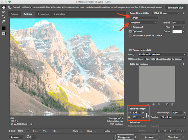188x140 pixels.
Task: Switch to the Original tab
Action: [x=14, y=14]
